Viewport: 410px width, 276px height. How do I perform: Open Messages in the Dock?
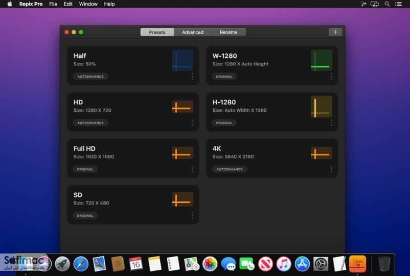229,264
